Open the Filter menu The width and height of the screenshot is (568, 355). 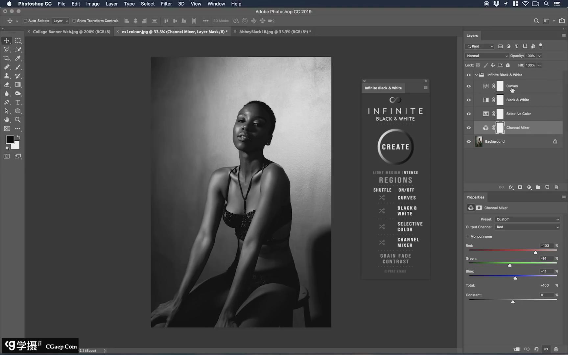[166, 4]
